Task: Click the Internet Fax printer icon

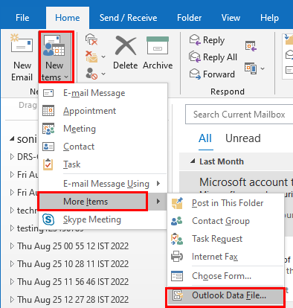Action: (x=177, y=257)
